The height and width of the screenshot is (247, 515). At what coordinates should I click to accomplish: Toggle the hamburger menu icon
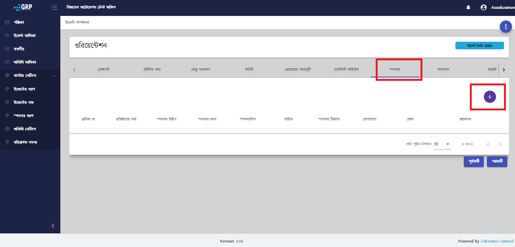point(54,8)
